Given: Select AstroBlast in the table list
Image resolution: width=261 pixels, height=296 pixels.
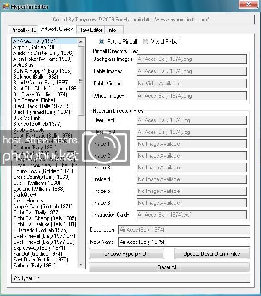Looking at the screenshot, I should (45, 65).
